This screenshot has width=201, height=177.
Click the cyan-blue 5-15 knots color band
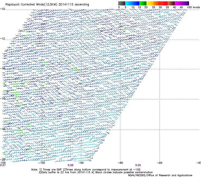pos(132,3)
